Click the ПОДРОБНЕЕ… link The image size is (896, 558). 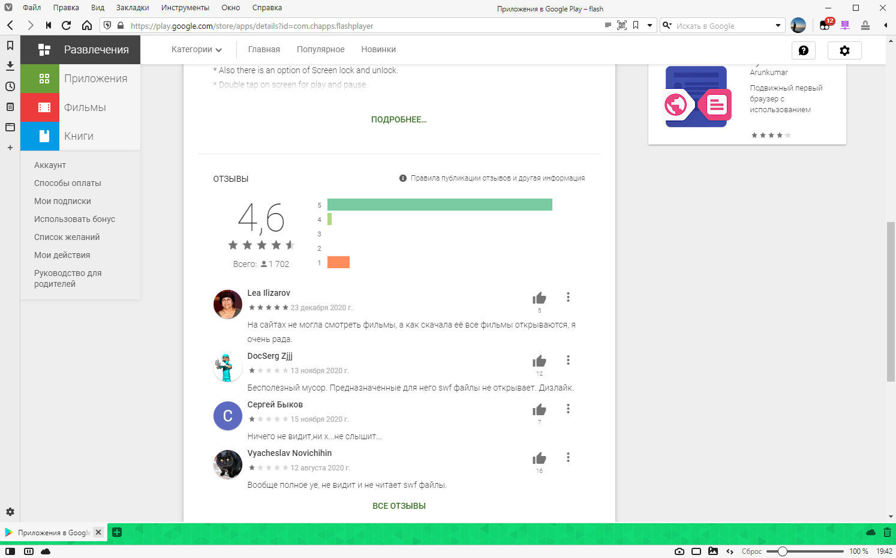click(399, 119)
